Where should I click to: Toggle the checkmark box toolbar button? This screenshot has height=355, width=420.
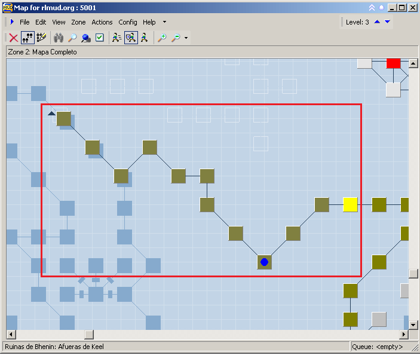100,38
